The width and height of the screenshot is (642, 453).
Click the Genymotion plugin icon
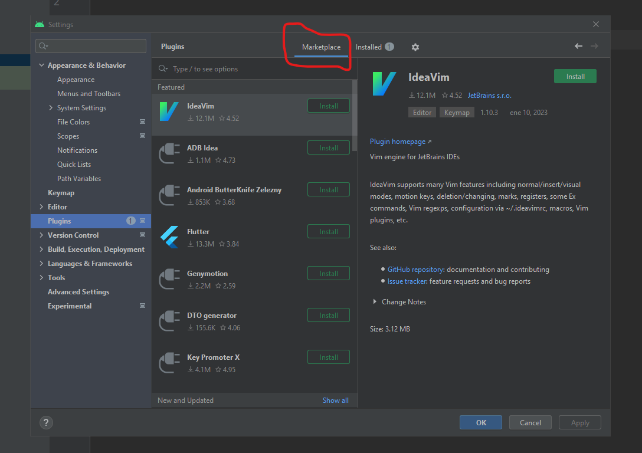click(x=169, y=279)
